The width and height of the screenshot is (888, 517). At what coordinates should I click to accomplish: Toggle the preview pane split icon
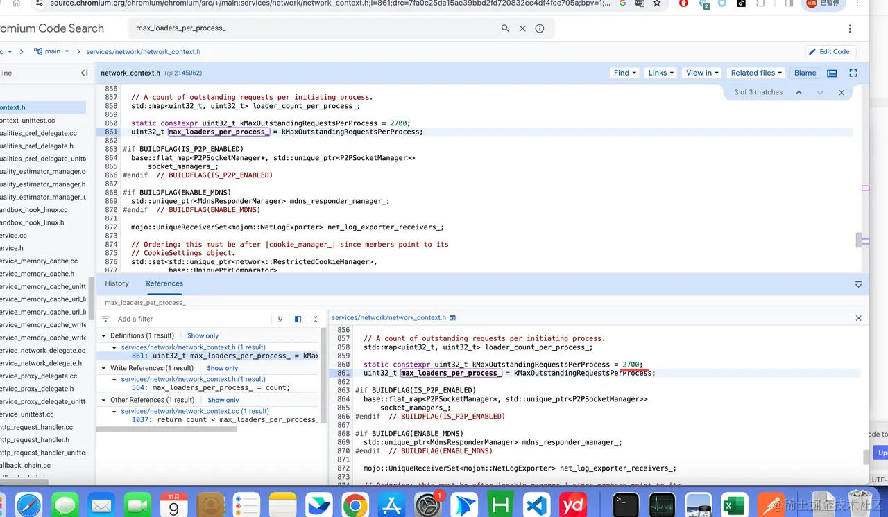pyautogui.click(x=298, y=319)
